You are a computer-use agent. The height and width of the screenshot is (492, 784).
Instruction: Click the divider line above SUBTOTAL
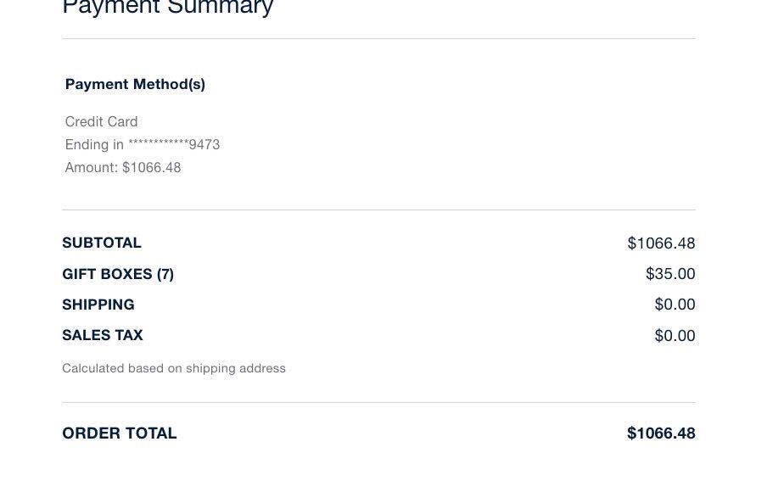point(378,210)
